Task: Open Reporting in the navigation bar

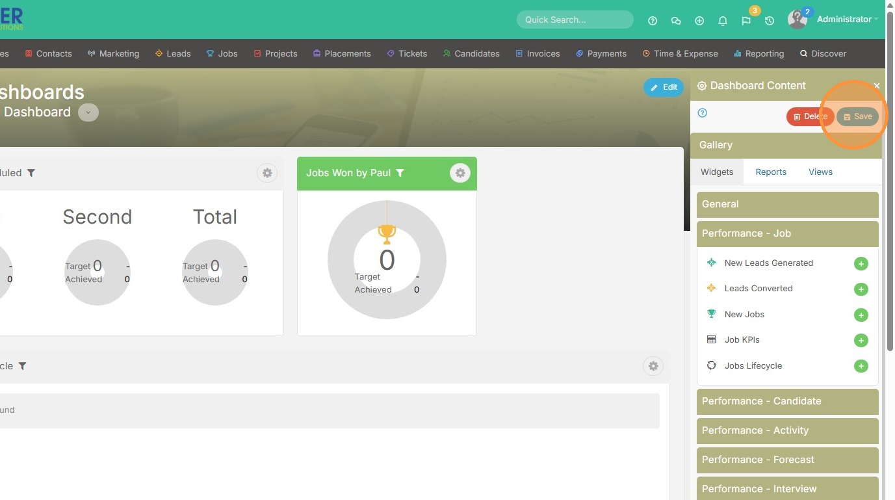Action: point(759,54)
